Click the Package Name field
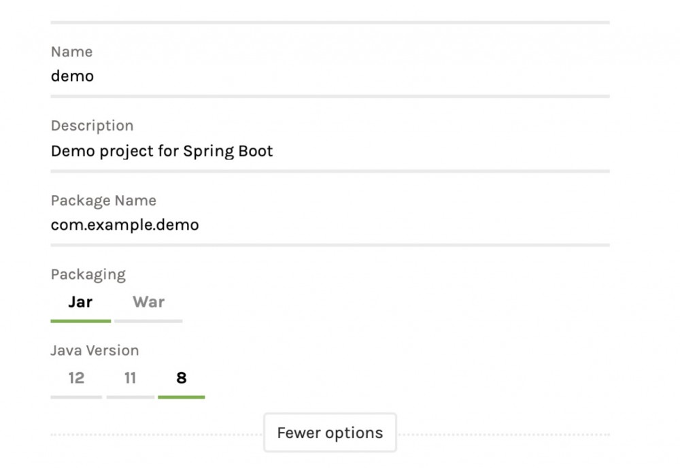 (204, 224)
